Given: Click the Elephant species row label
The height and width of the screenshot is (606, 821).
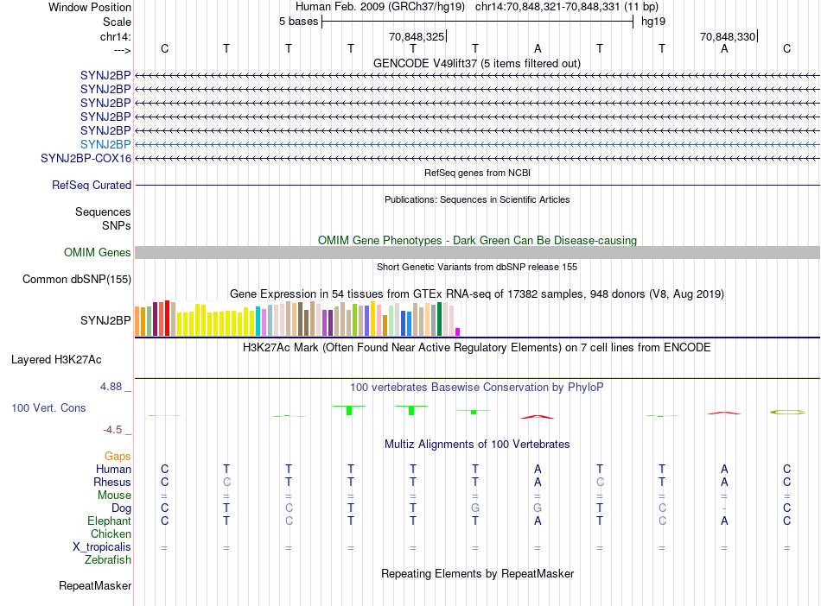Looking at the screenshot, I should coord(110,521).
